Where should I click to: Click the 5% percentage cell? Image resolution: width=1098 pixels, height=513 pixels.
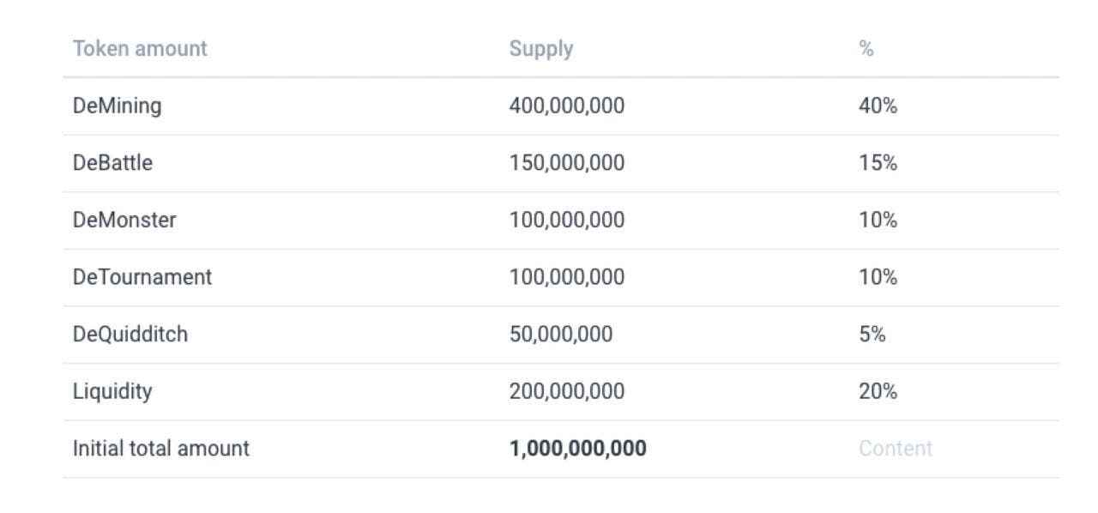872,335
